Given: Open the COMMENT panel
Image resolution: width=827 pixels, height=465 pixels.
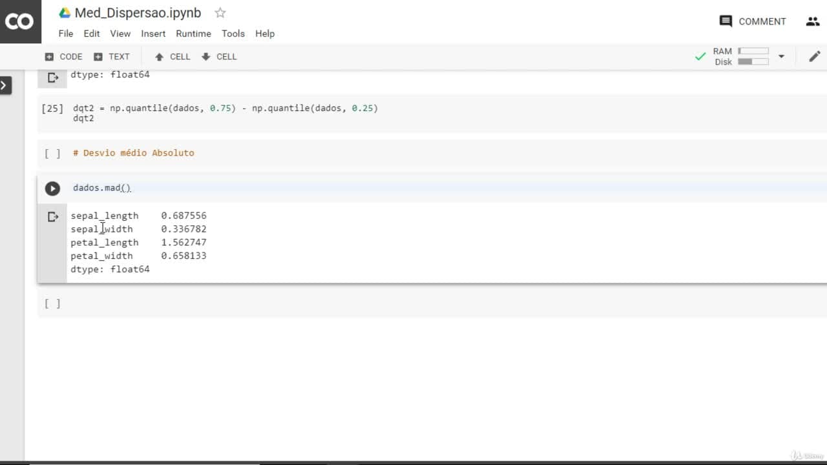Looking at the screenshot, I should point(753,21).
